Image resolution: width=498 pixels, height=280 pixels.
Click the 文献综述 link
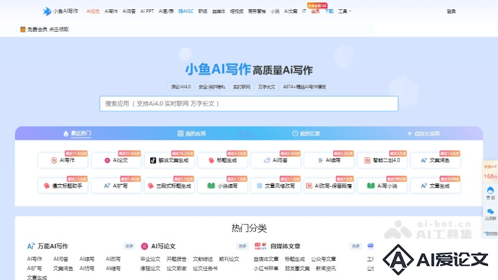(203, 259)
